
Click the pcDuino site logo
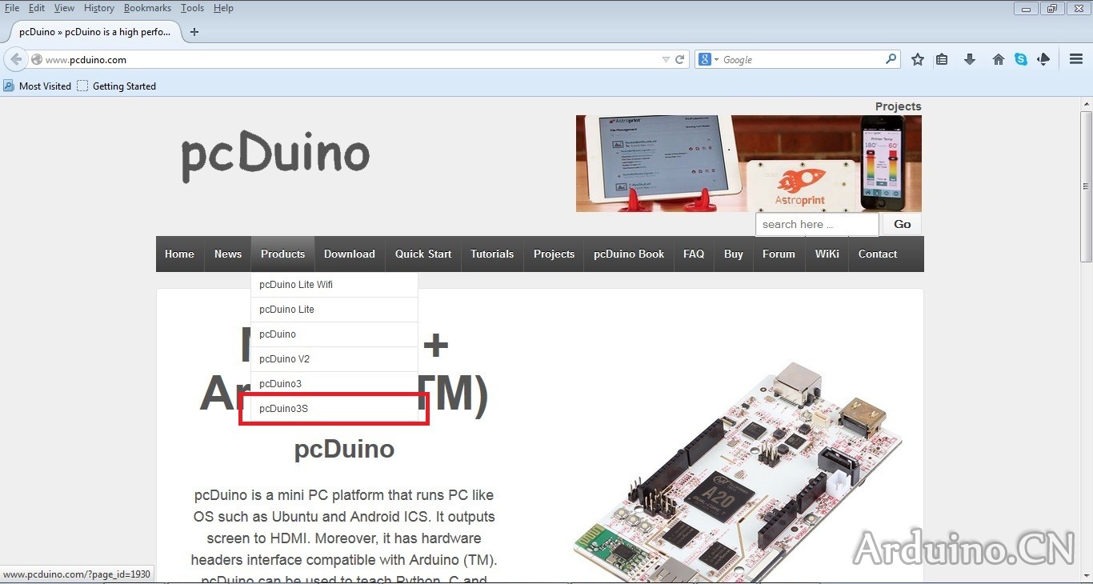click(x=275, y=156)
